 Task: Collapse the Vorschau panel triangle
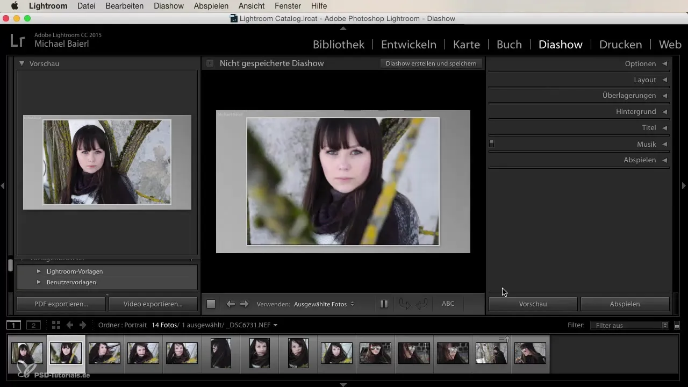(21, 63)
